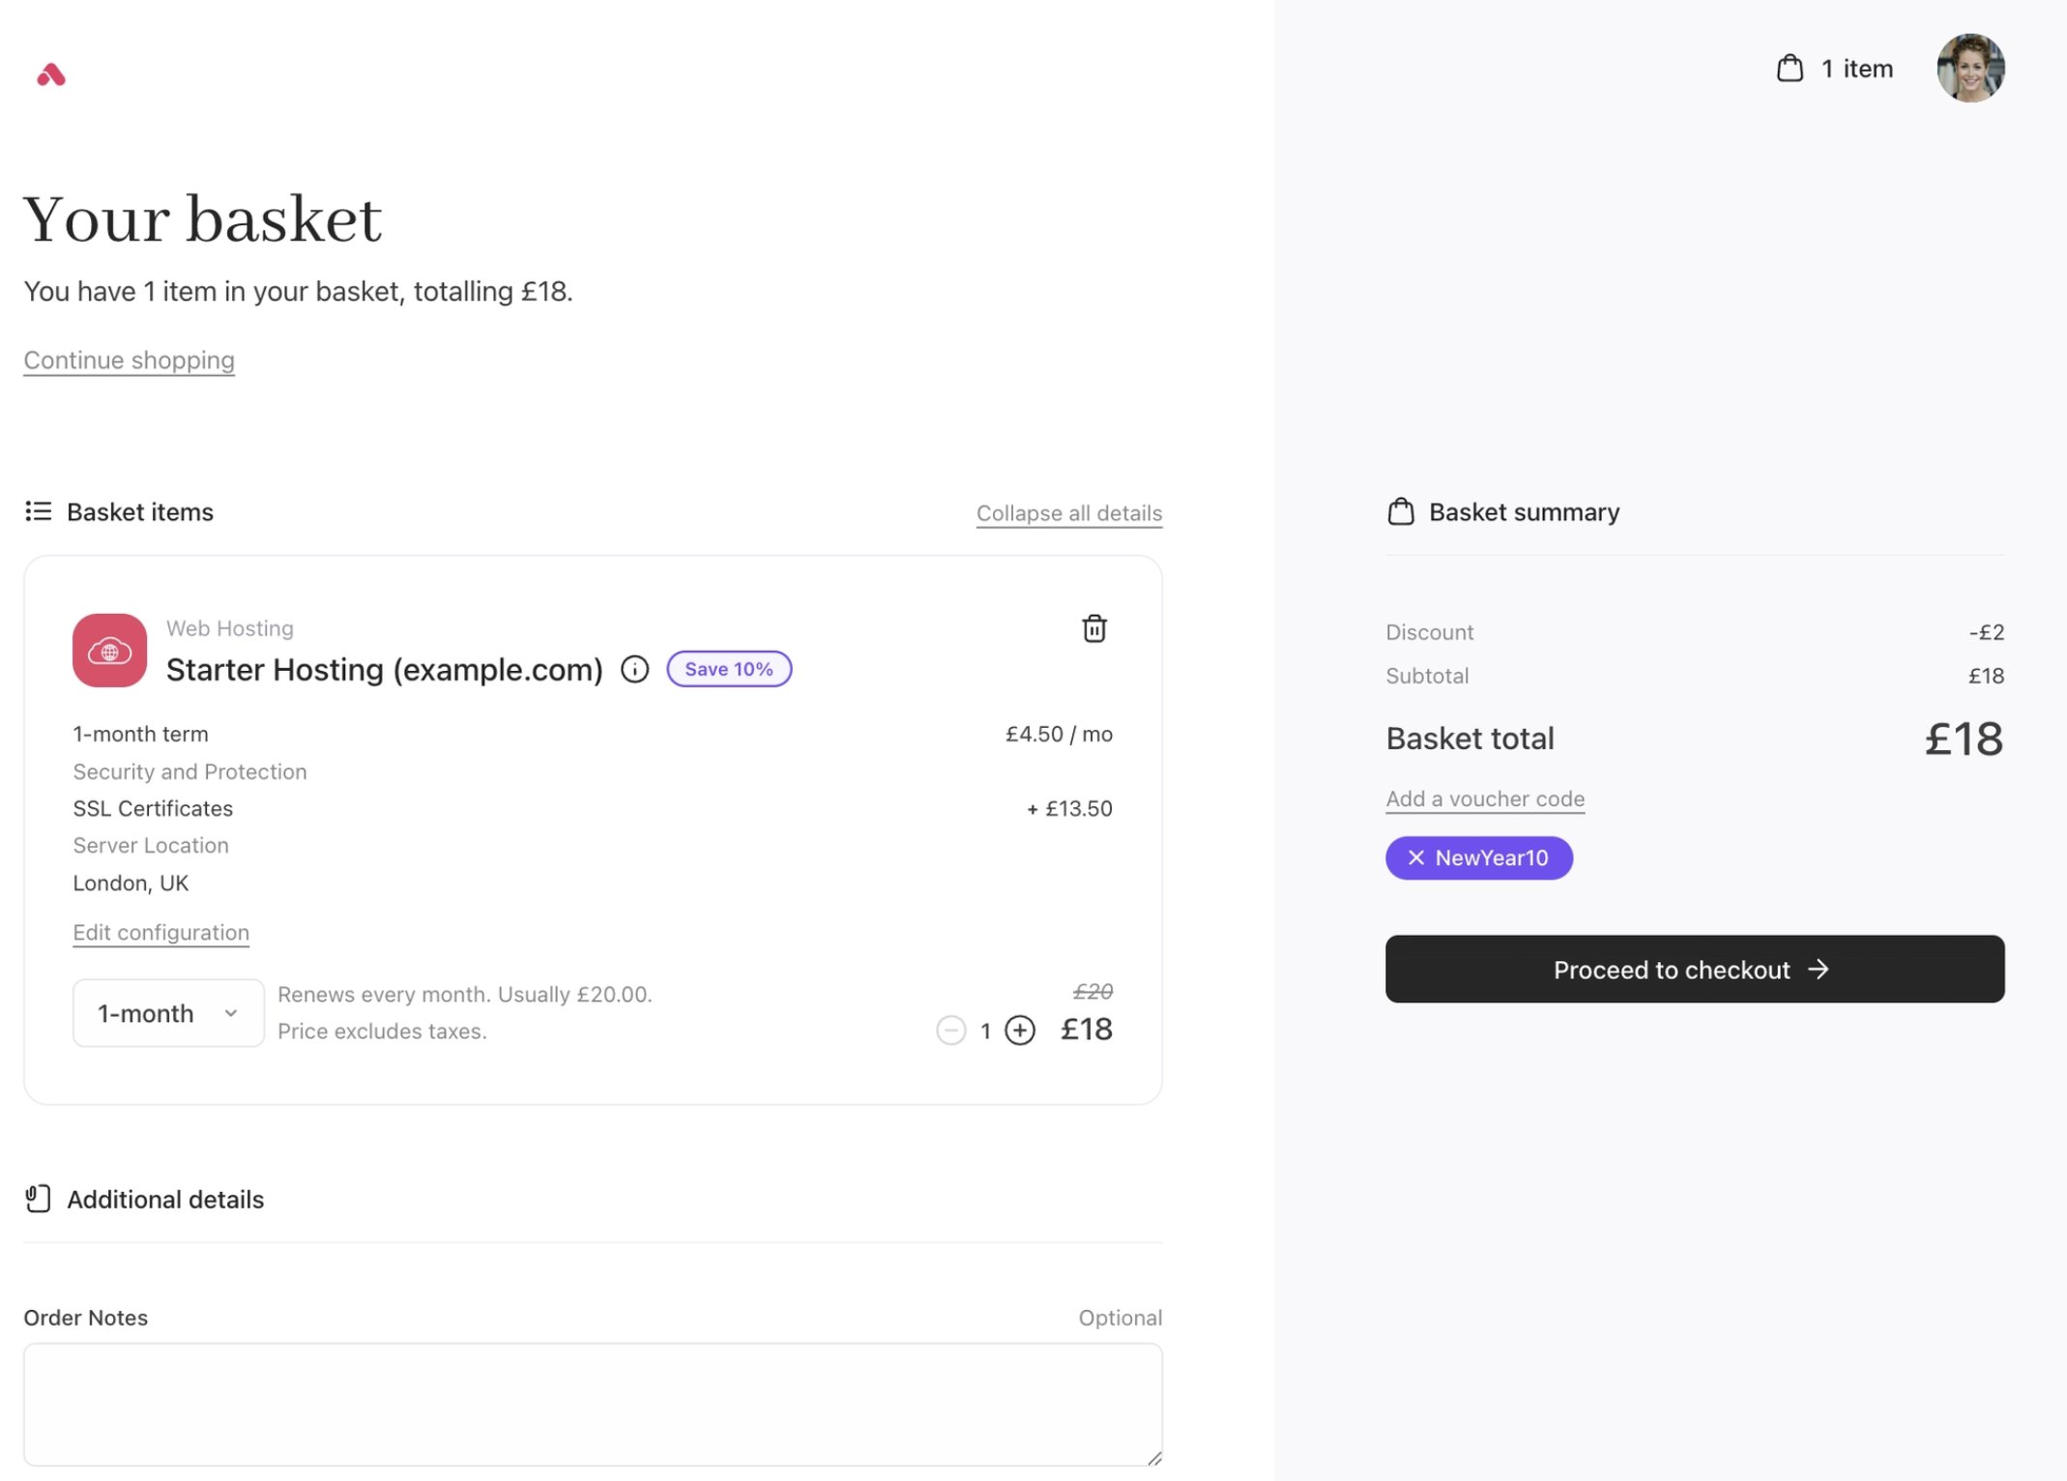2067x1481 pixels.
Task: Proceed to checkout
Action: 1694,969
